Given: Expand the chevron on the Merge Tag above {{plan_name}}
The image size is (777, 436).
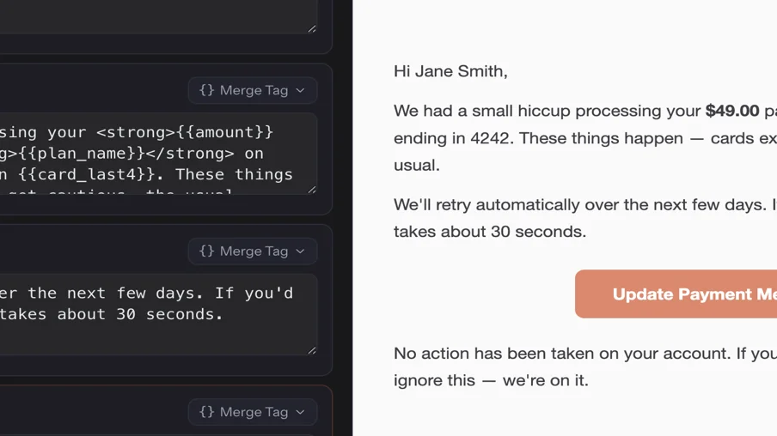Looking at the screenshot, I should pos(300,91).
